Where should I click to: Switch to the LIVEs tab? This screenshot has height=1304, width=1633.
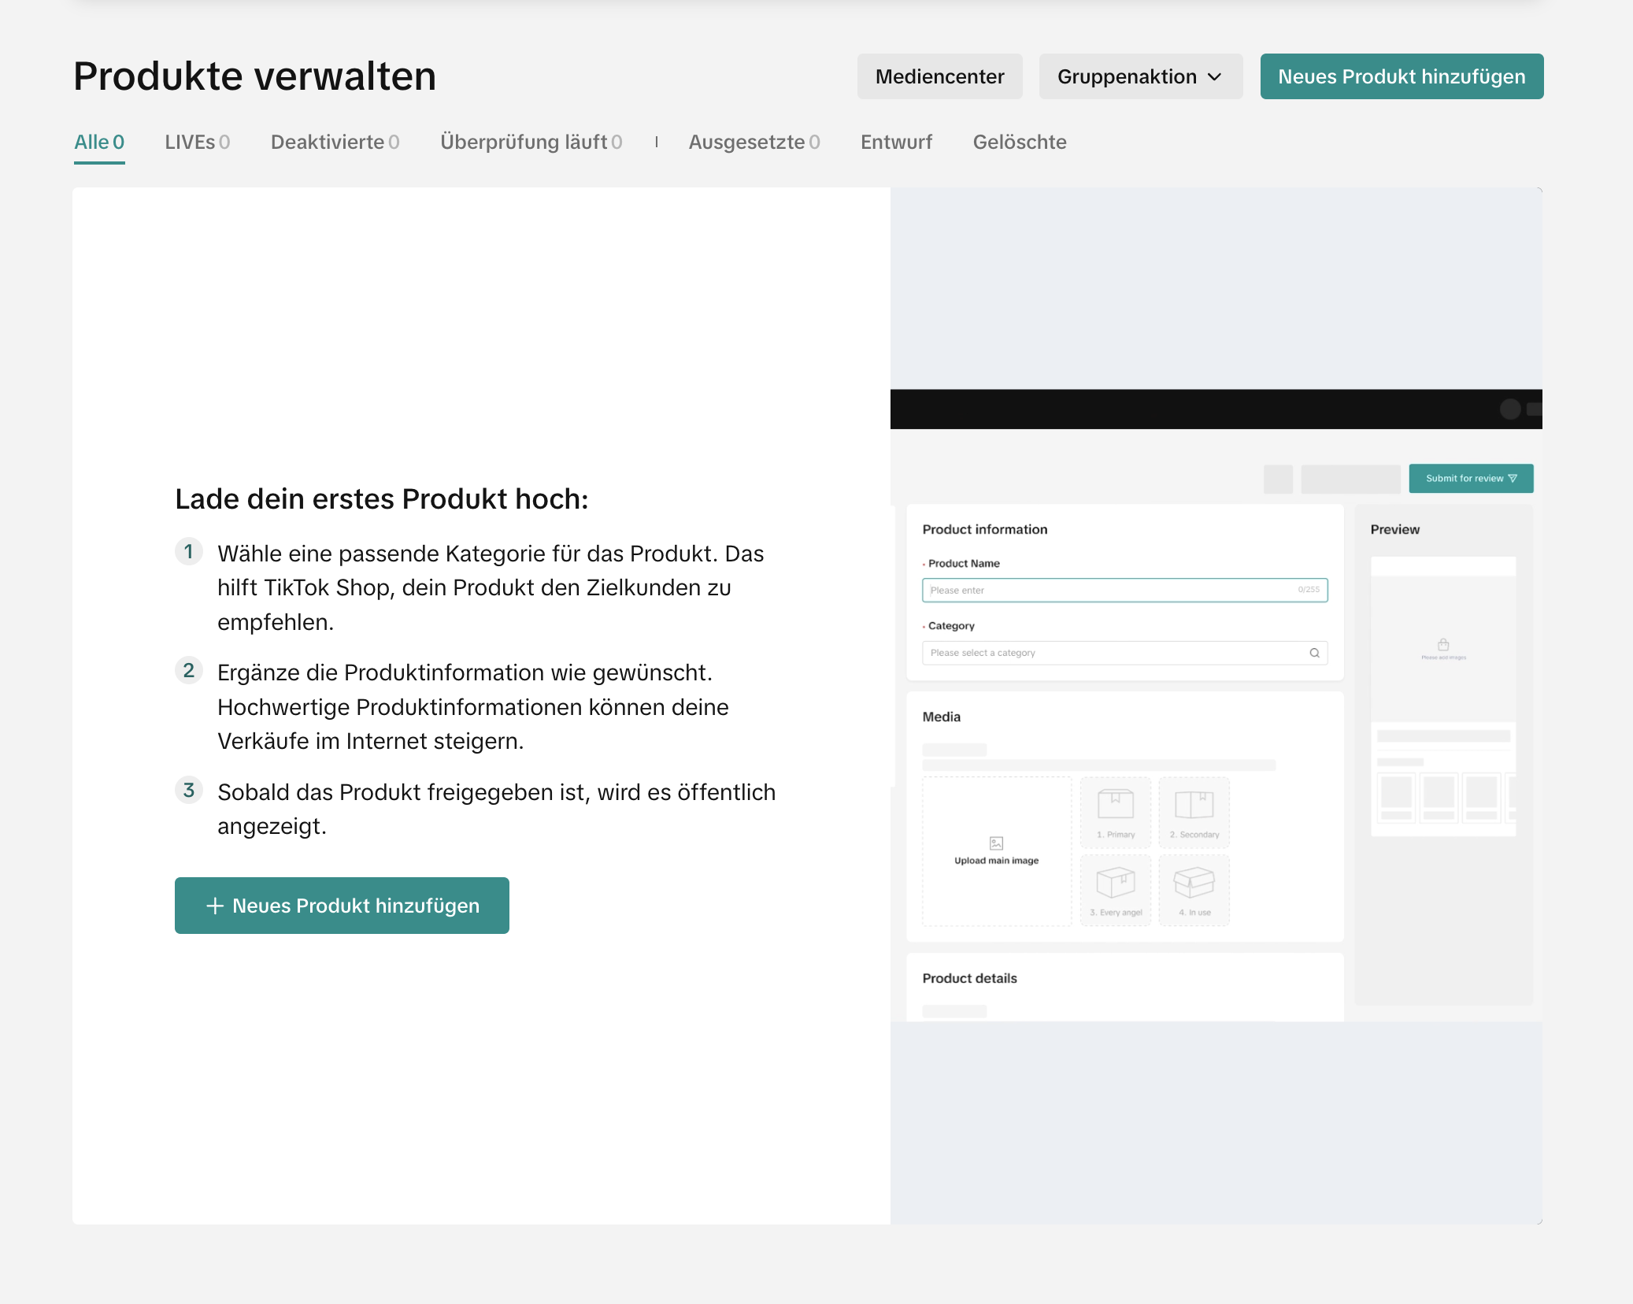198,143
